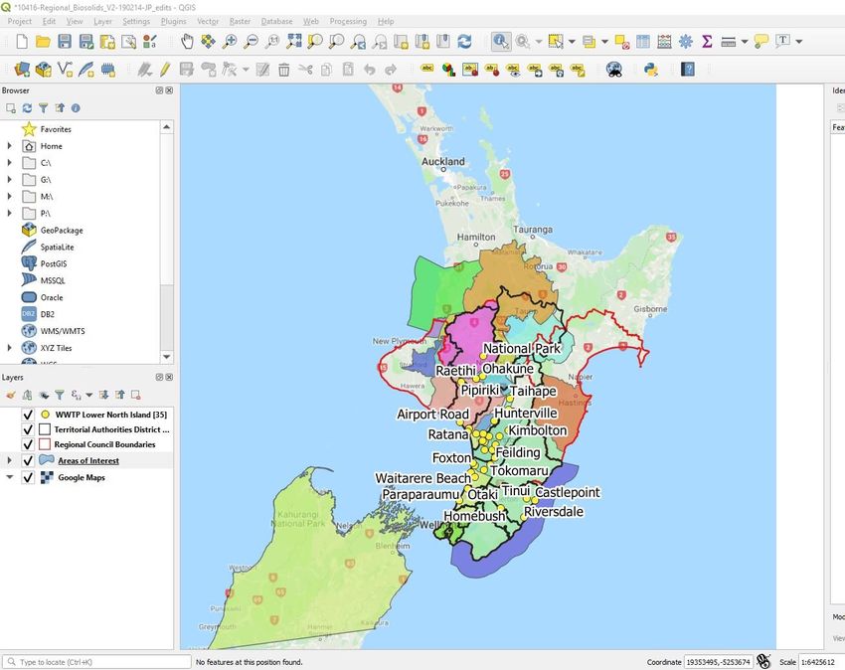Image resolution: width=845 pixels, height=670 pixels.
Task: Select WMS/WMTS in the Browser tree
Action: 63,331
